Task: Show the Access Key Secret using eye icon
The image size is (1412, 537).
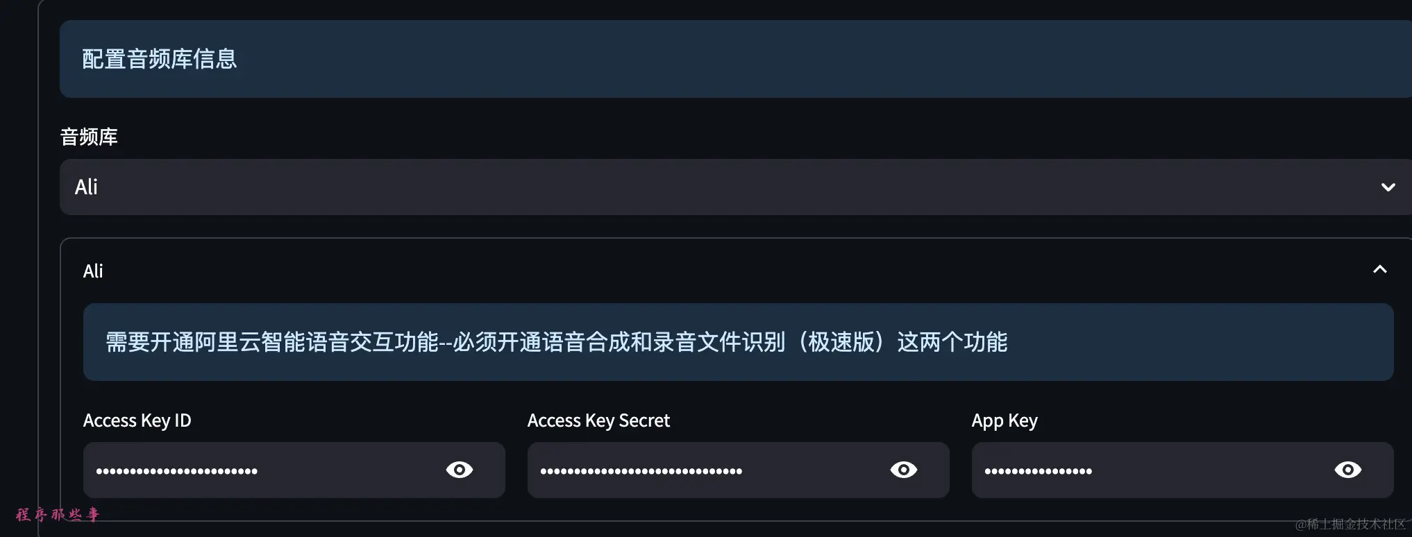Action: (903, 470)
